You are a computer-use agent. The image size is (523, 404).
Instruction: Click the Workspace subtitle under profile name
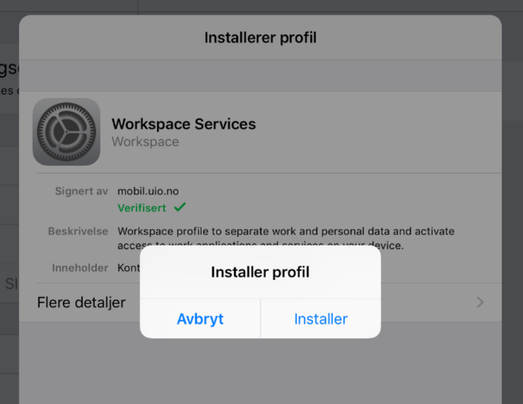145,142
